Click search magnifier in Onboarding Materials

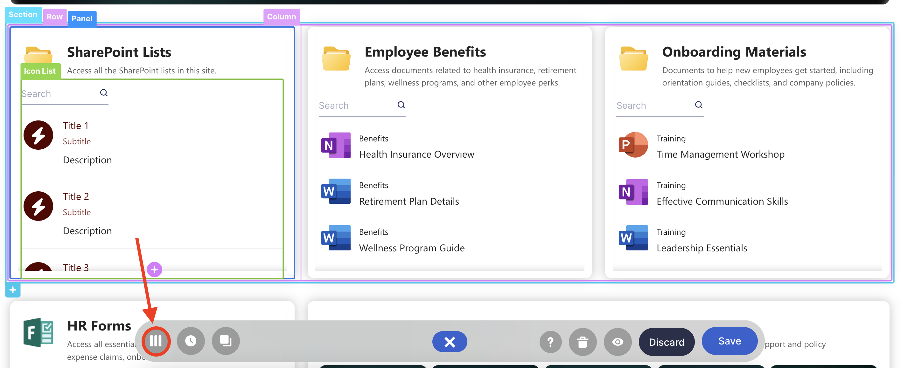click(x=698, y=105)
